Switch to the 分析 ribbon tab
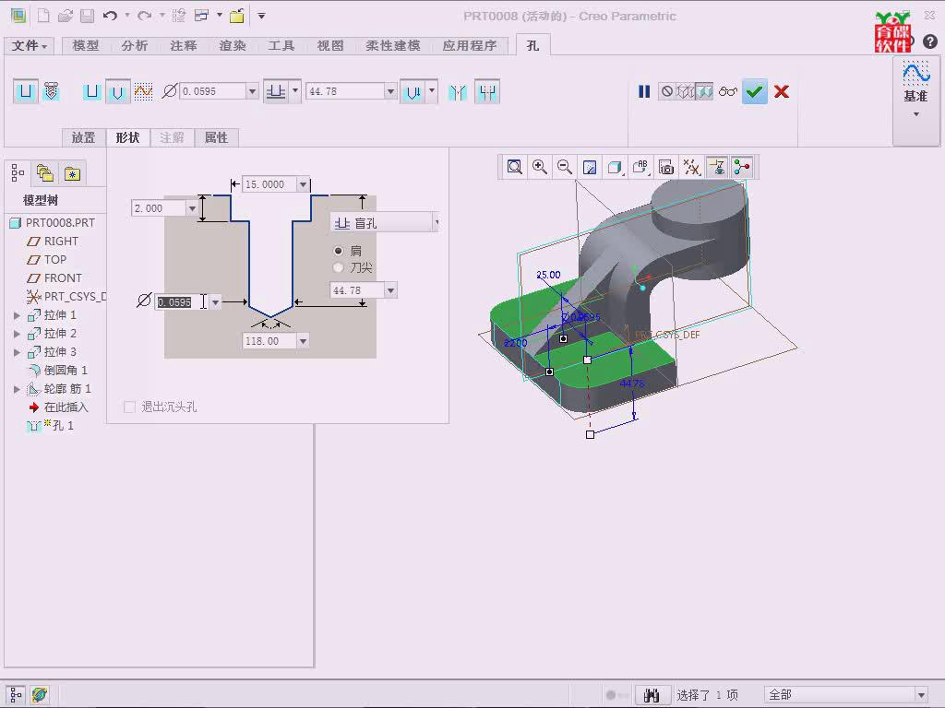Viewport: 945px width, 708px height. point(135,46)
